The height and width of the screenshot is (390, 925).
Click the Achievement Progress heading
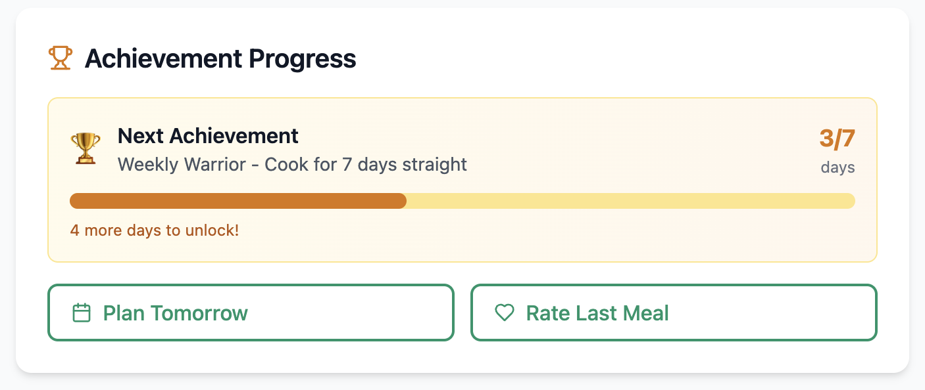pos(220,59)
